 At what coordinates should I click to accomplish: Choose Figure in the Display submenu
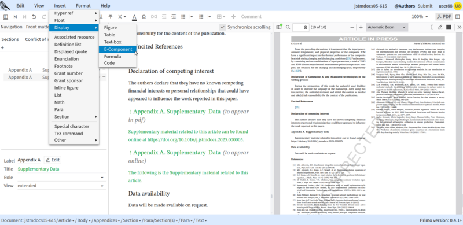tap(110, 27)
